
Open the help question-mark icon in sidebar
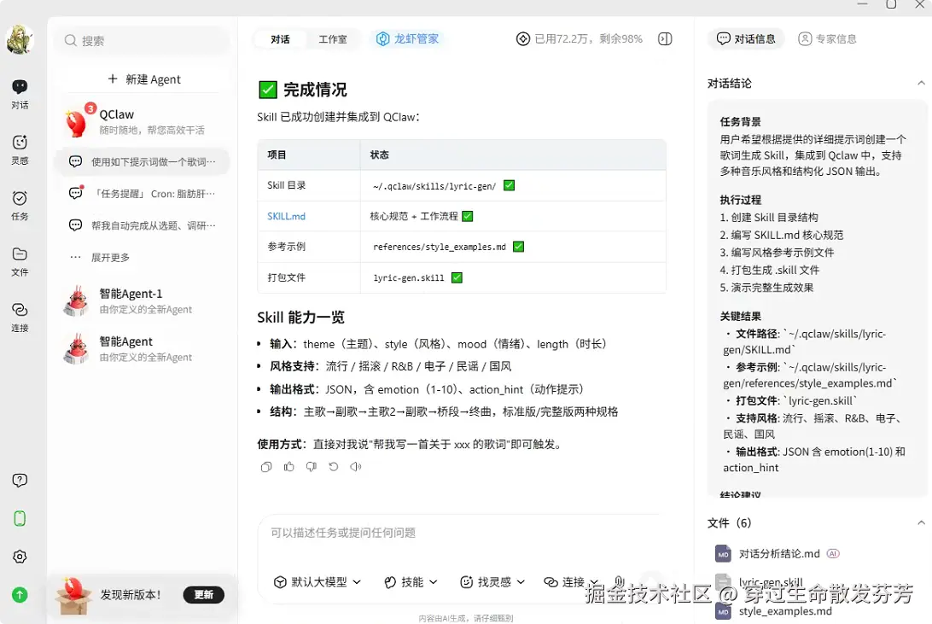(20, 481)
